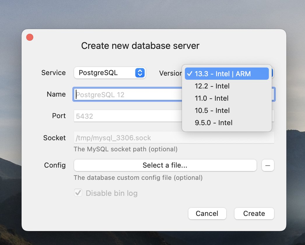Open the Select a file config button
Image resolution: width=305 pixels, height=245 pixels.
tap(165, 165)
